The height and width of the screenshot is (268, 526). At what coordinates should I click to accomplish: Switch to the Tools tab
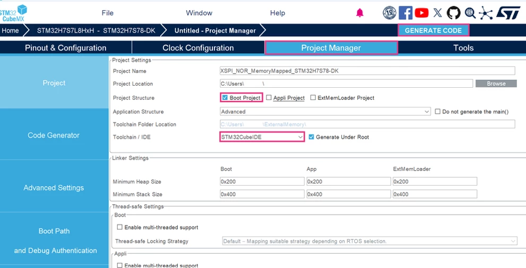click(x=463, y=48)
